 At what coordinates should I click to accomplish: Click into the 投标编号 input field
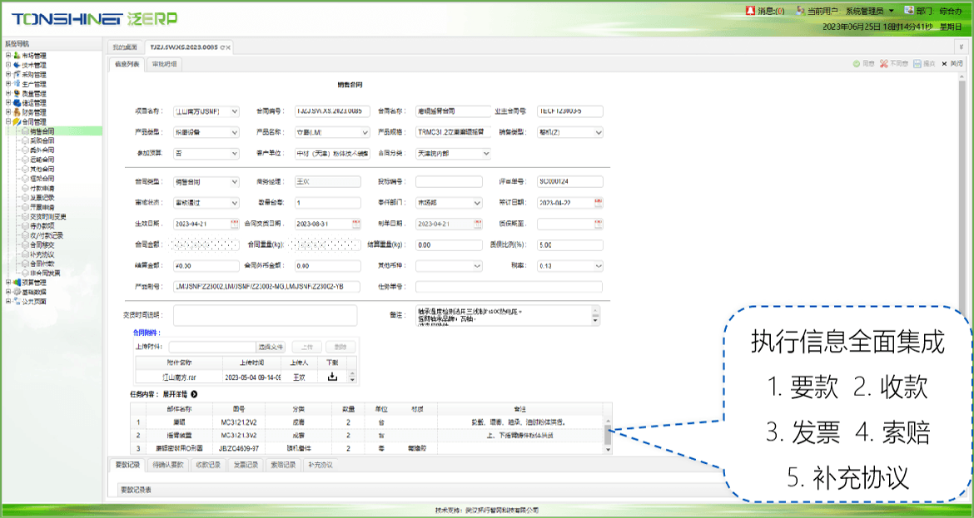[x=449, y=181]
